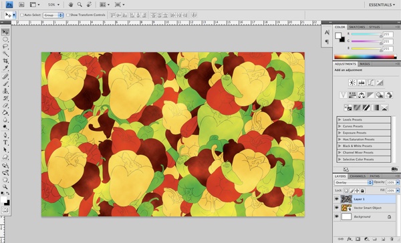Open the Fill slider dropdown arrow
The height and width of the screenshot is (243, 401).
pos(398,191)
